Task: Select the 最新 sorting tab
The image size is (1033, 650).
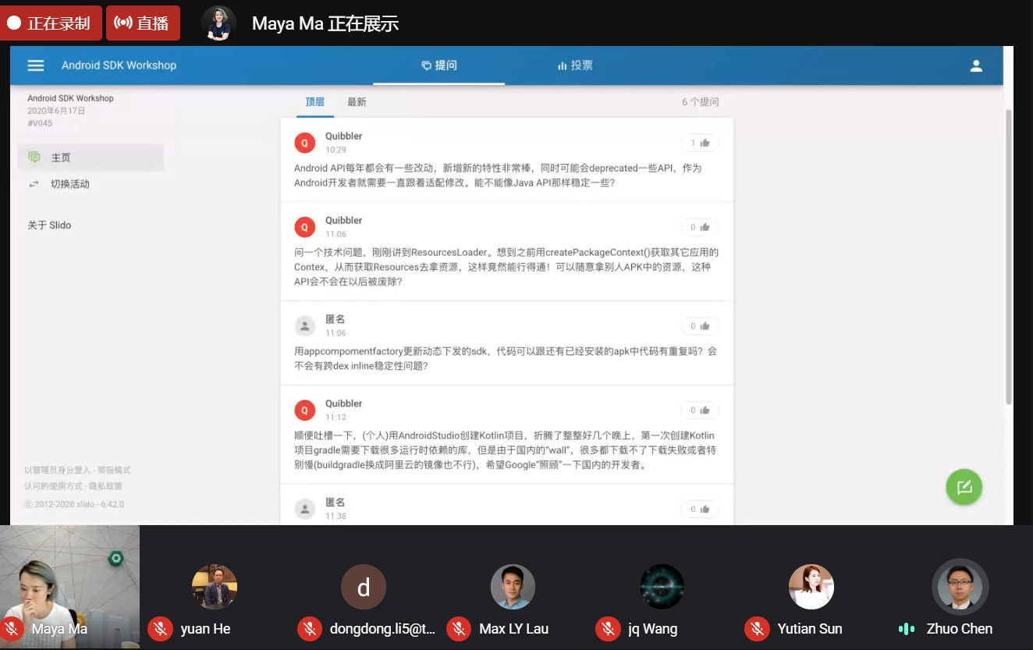Action: (x=357, y=101)
